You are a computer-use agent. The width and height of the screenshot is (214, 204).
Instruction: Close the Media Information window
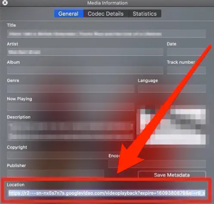(5, 3)
